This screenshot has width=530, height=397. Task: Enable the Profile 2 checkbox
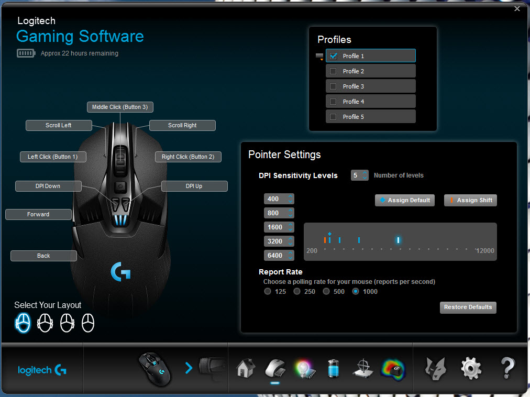coord(333,71)
